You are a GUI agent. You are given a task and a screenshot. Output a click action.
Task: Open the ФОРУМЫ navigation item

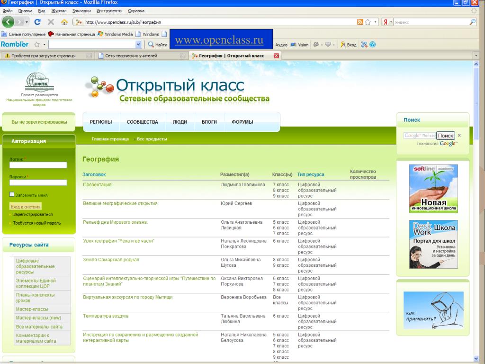coord(242,122)
